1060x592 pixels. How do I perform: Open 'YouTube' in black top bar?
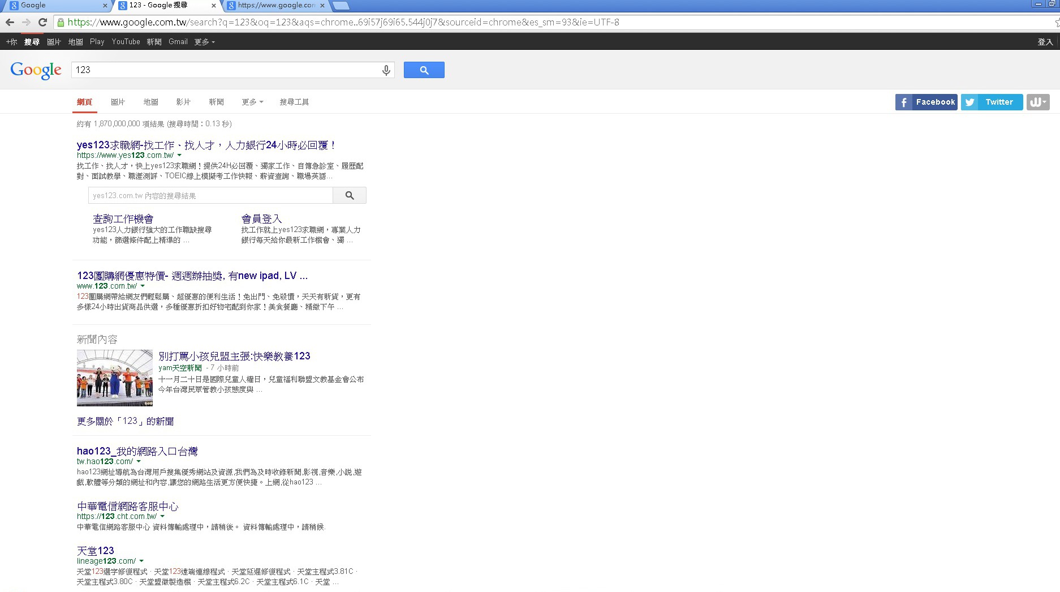point(126,42)
